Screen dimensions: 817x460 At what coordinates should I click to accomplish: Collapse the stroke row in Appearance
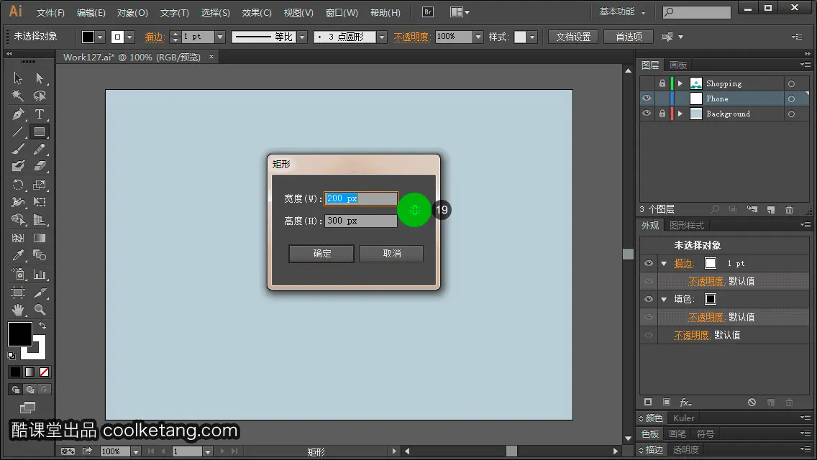click(664, 264)
